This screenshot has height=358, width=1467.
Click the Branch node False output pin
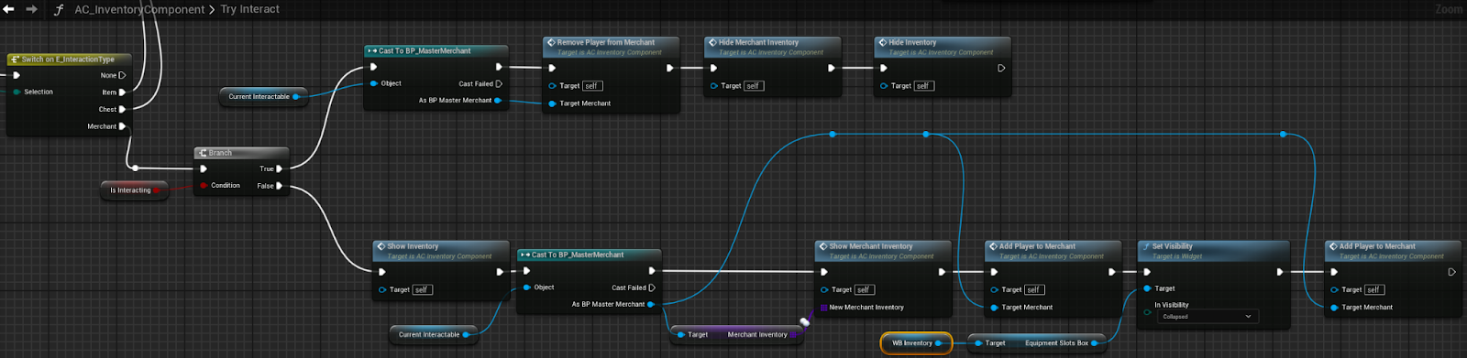point(280,186)
